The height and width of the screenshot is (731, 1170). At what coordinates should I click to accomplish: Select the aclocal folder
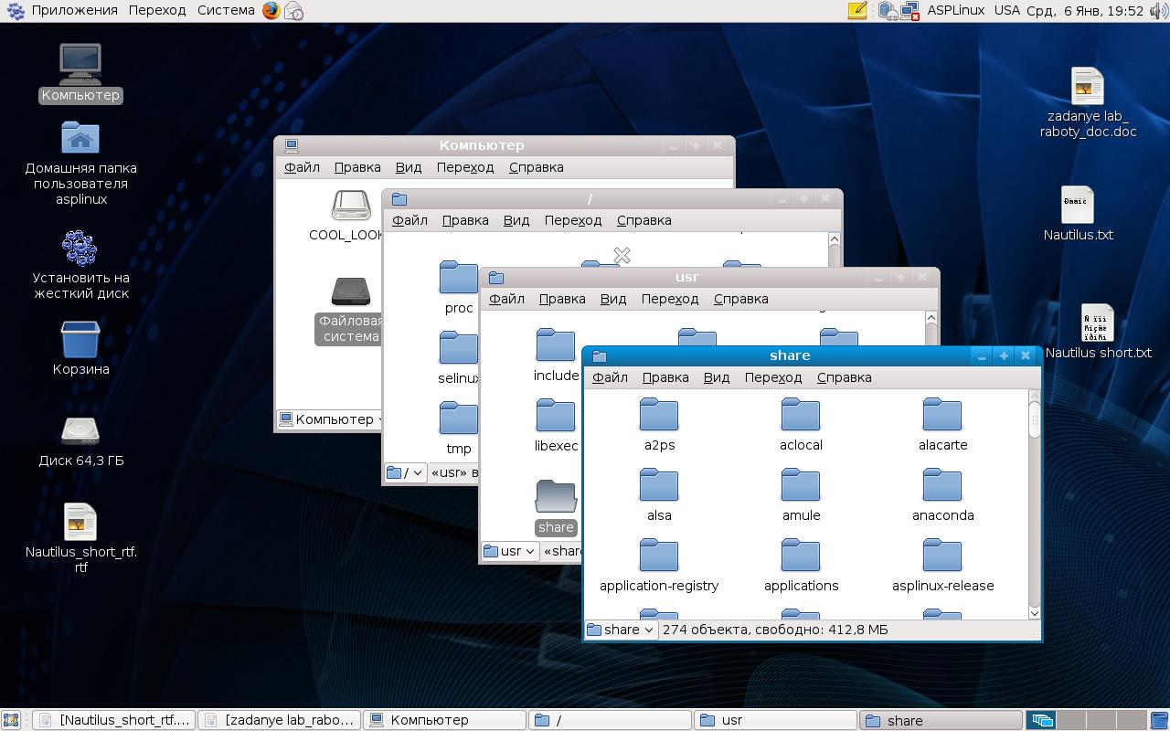point(801,425)
